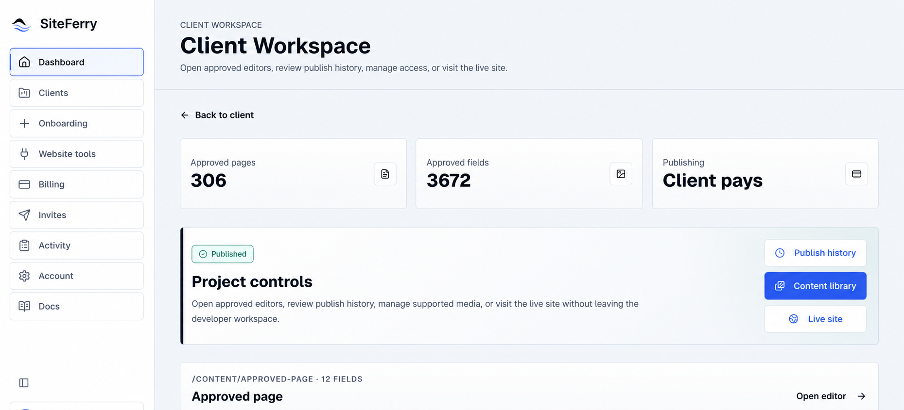Click the number 306
The image size is (904, 410).
(x=209, y=180)
